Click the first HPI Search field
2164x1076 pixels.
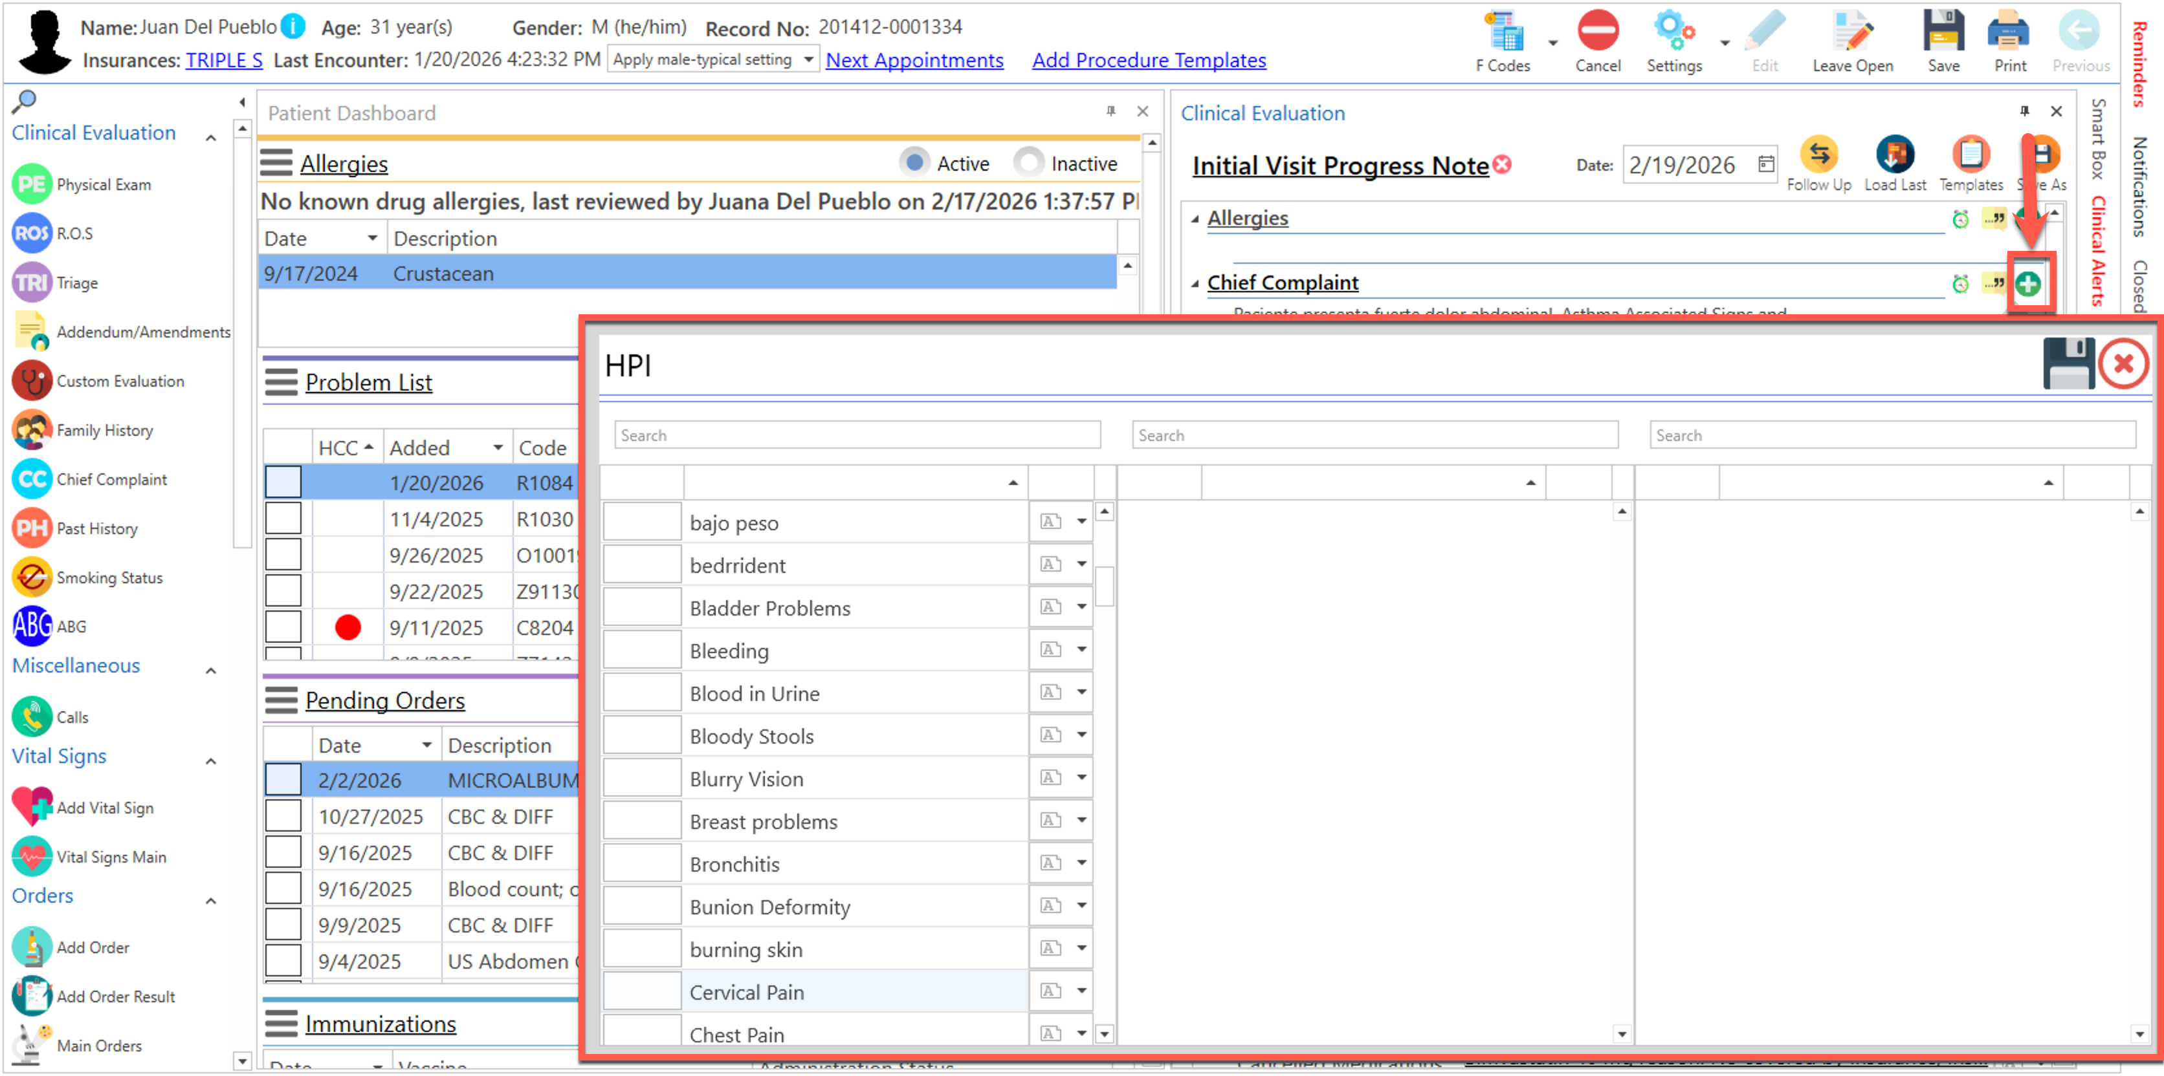point(857,435)
